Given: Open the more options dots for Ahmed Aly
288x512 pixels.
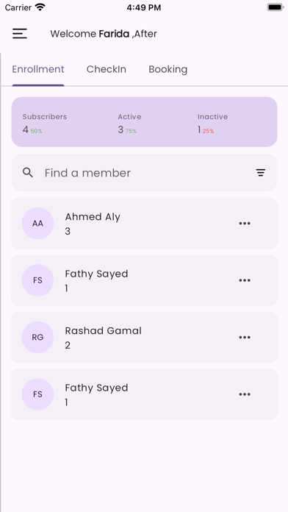Looking at the screenshot, I should point(245,224).
